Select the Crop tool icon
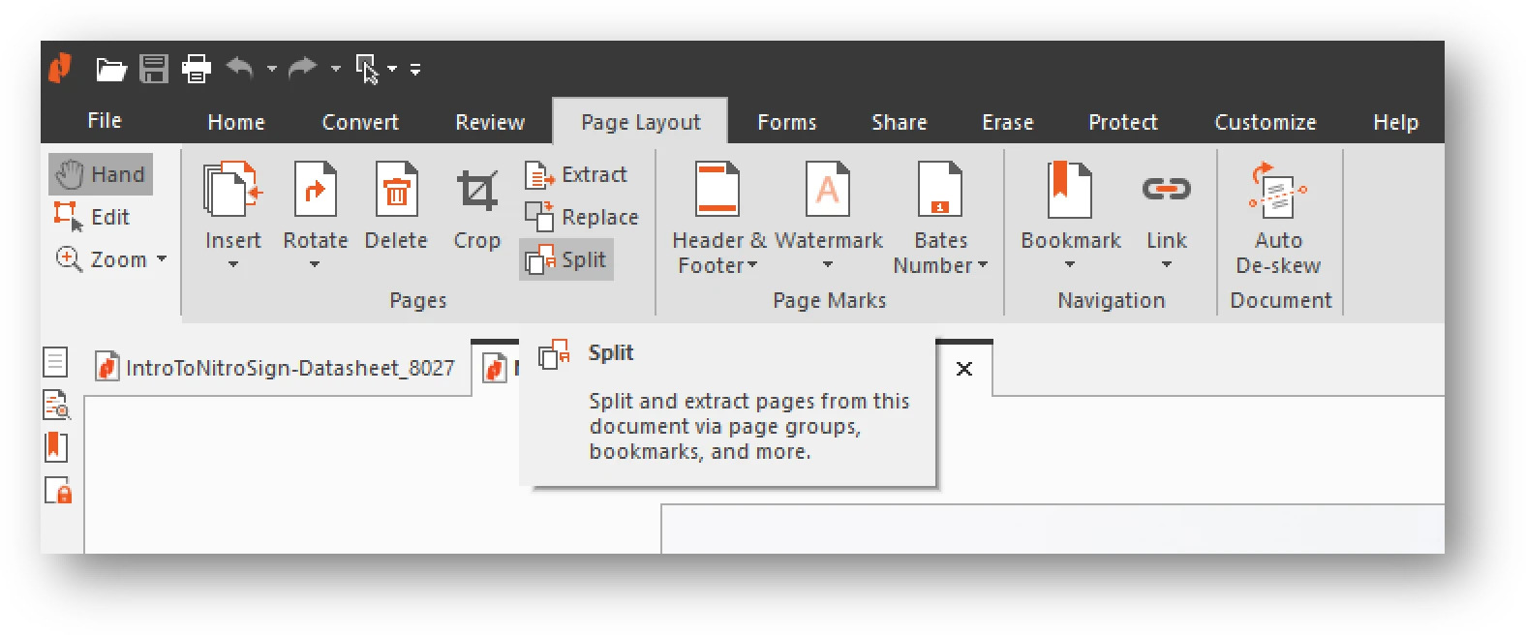Image resolution: width=1526 pixels, height=635 pixels. point(476,191)
